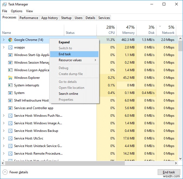Choose Expand in the context menu
This screenshot has width=183, height=179.
74,42
